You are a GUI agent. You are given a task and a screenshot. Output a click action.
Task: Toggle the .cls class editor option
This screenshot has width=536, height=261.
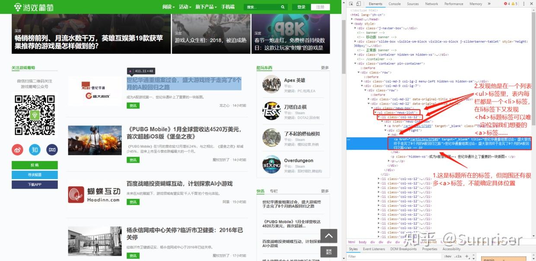[458, 256]
